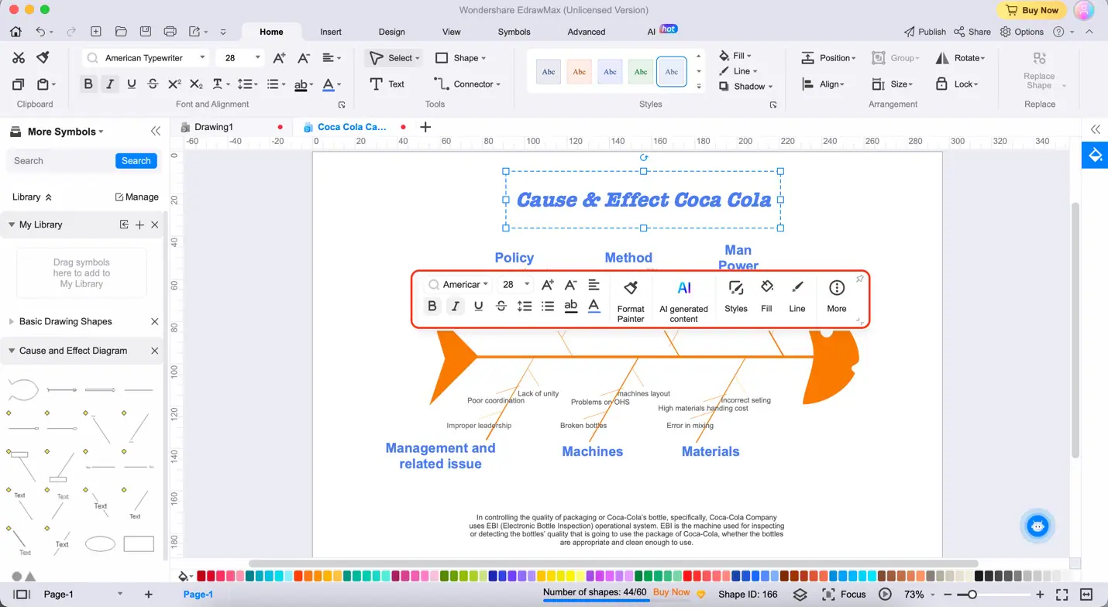Pick the first red swatch in the bottom color palette
The width and height of the screenshot is (1108, 610).
(201, 576)
